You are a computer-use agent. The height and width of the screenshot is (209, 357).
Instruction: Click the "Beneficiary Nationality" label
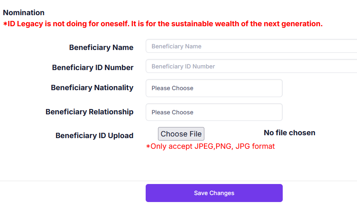(x=92, y=88)
